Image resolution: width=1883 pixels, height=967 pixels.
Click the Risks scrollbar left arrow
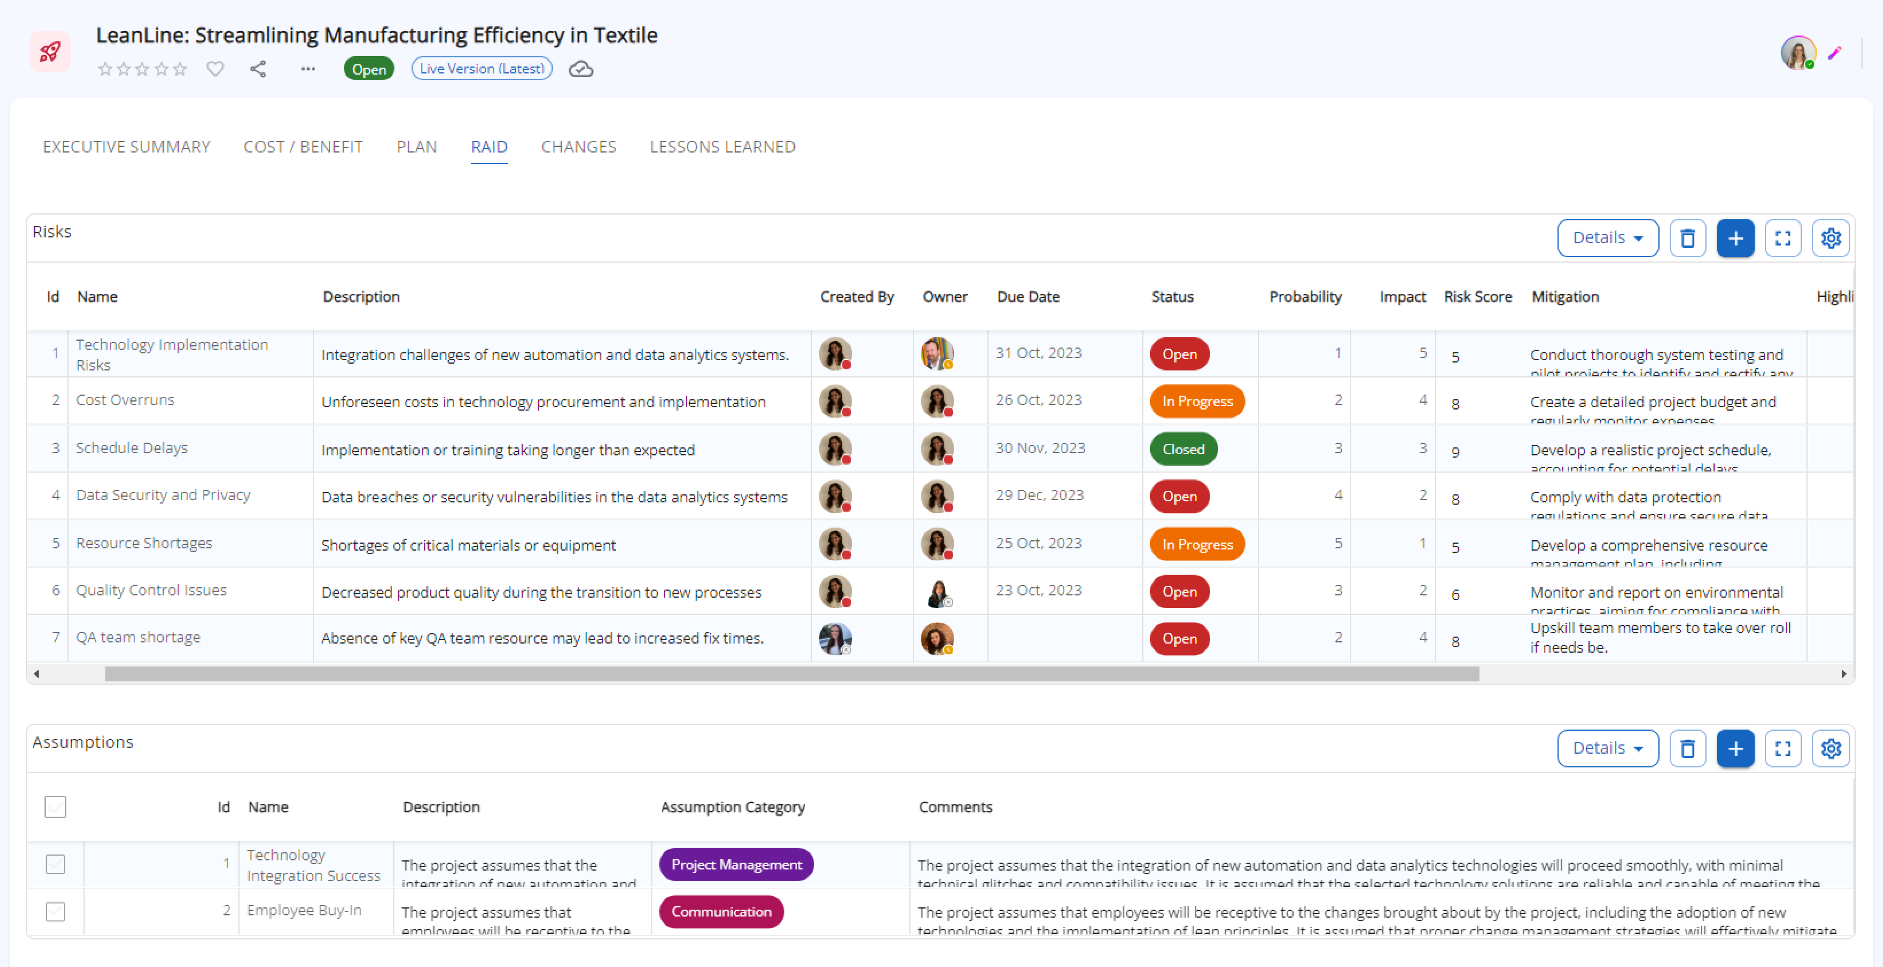coord(36,674)
